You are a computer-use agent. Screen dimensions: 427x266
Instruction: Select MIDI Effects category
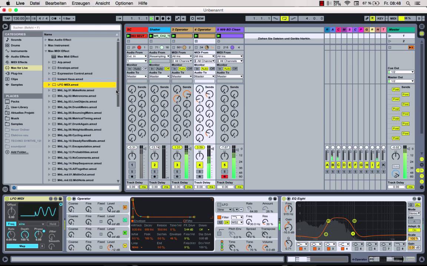(x=19, y=62)
